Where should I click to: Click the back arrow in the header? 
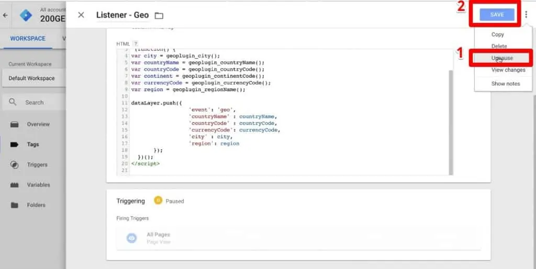5,15
